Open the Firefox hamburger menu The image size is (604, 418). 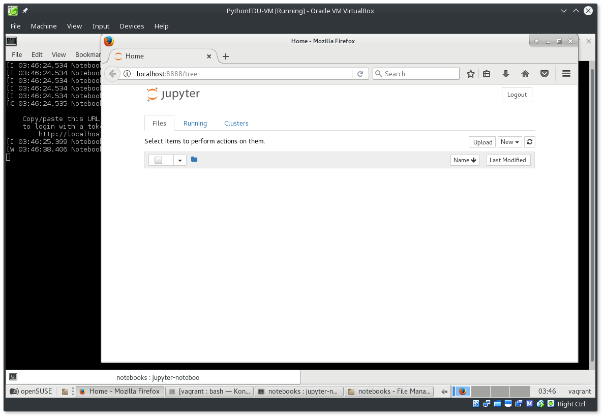(566, 74)
